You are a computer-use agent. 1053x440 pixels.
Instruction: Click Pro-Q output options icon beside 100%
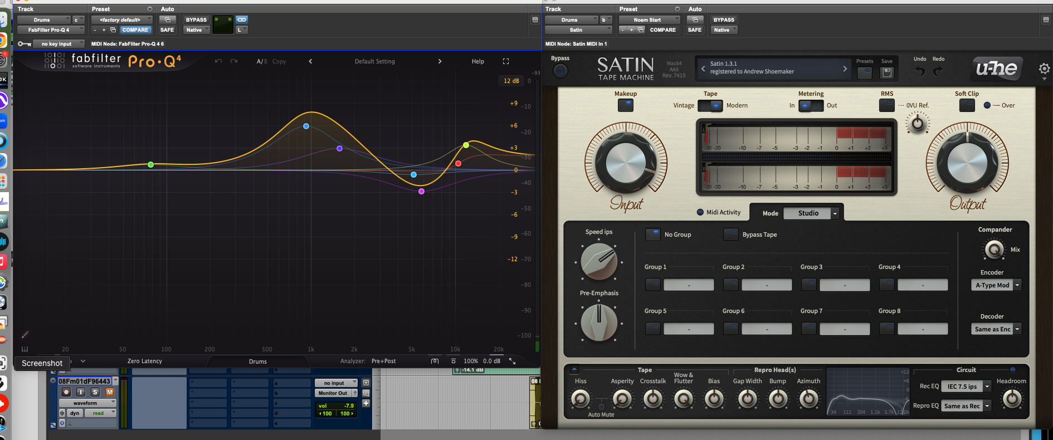[453, 361]
